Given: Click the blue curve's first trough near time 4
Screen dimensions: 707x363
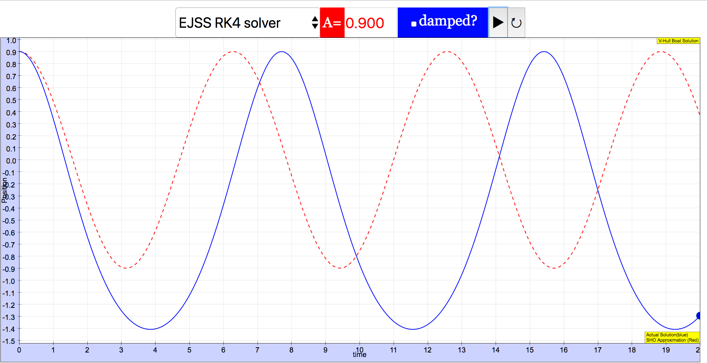Looking at the screenshot, I should coord(150,329).
